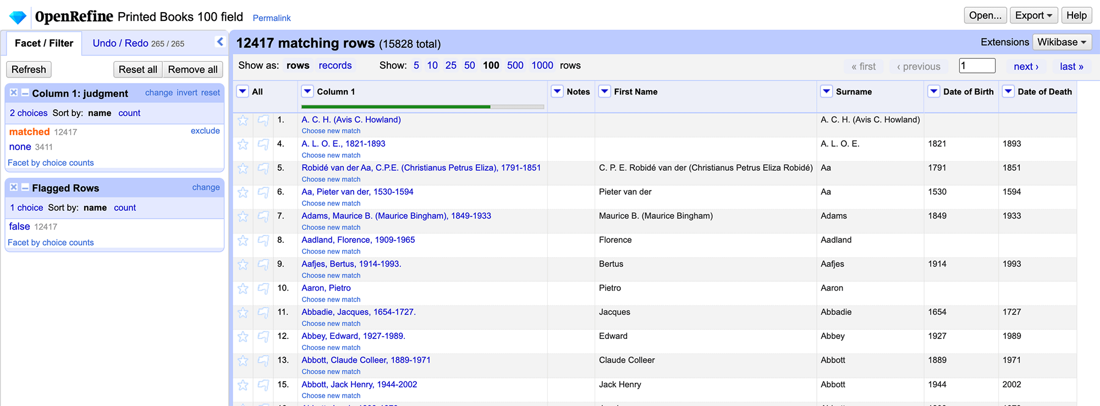Click the Help button
The width and height of the screenshot is (1100, 406).
point(1076,15)
